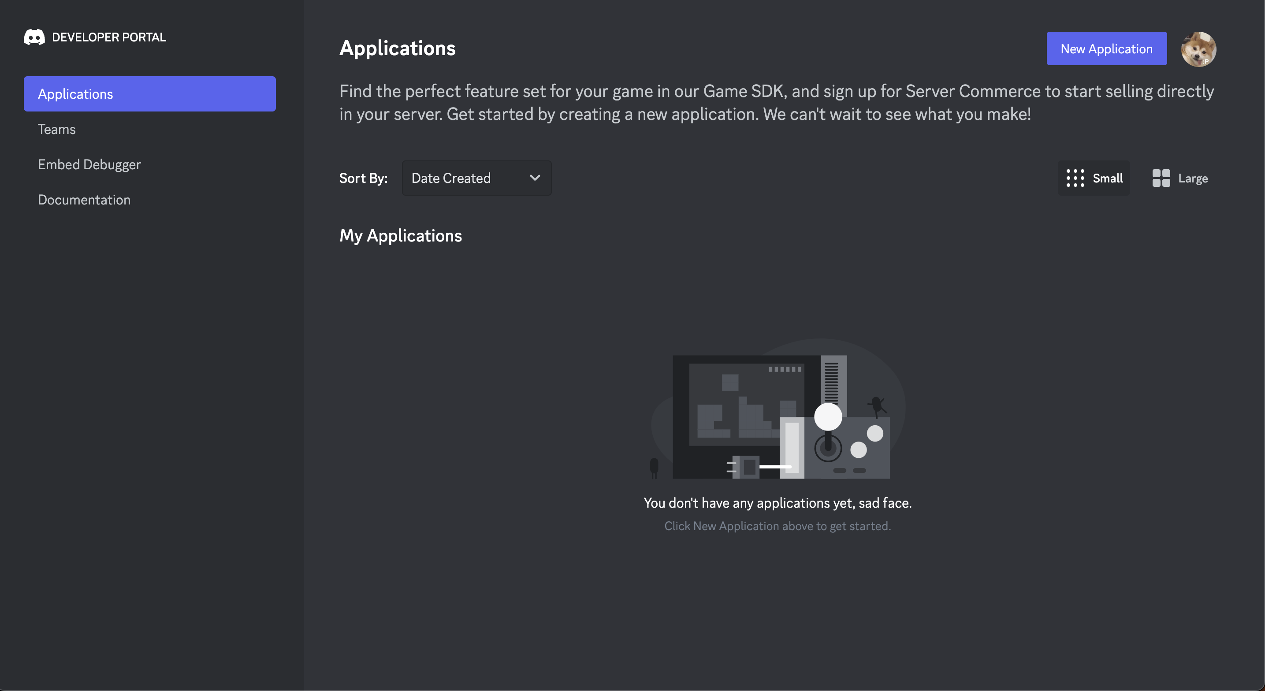This screenshot has height=691, width=1265.
Task: Click the New Application button
Action: point(1106,48)
